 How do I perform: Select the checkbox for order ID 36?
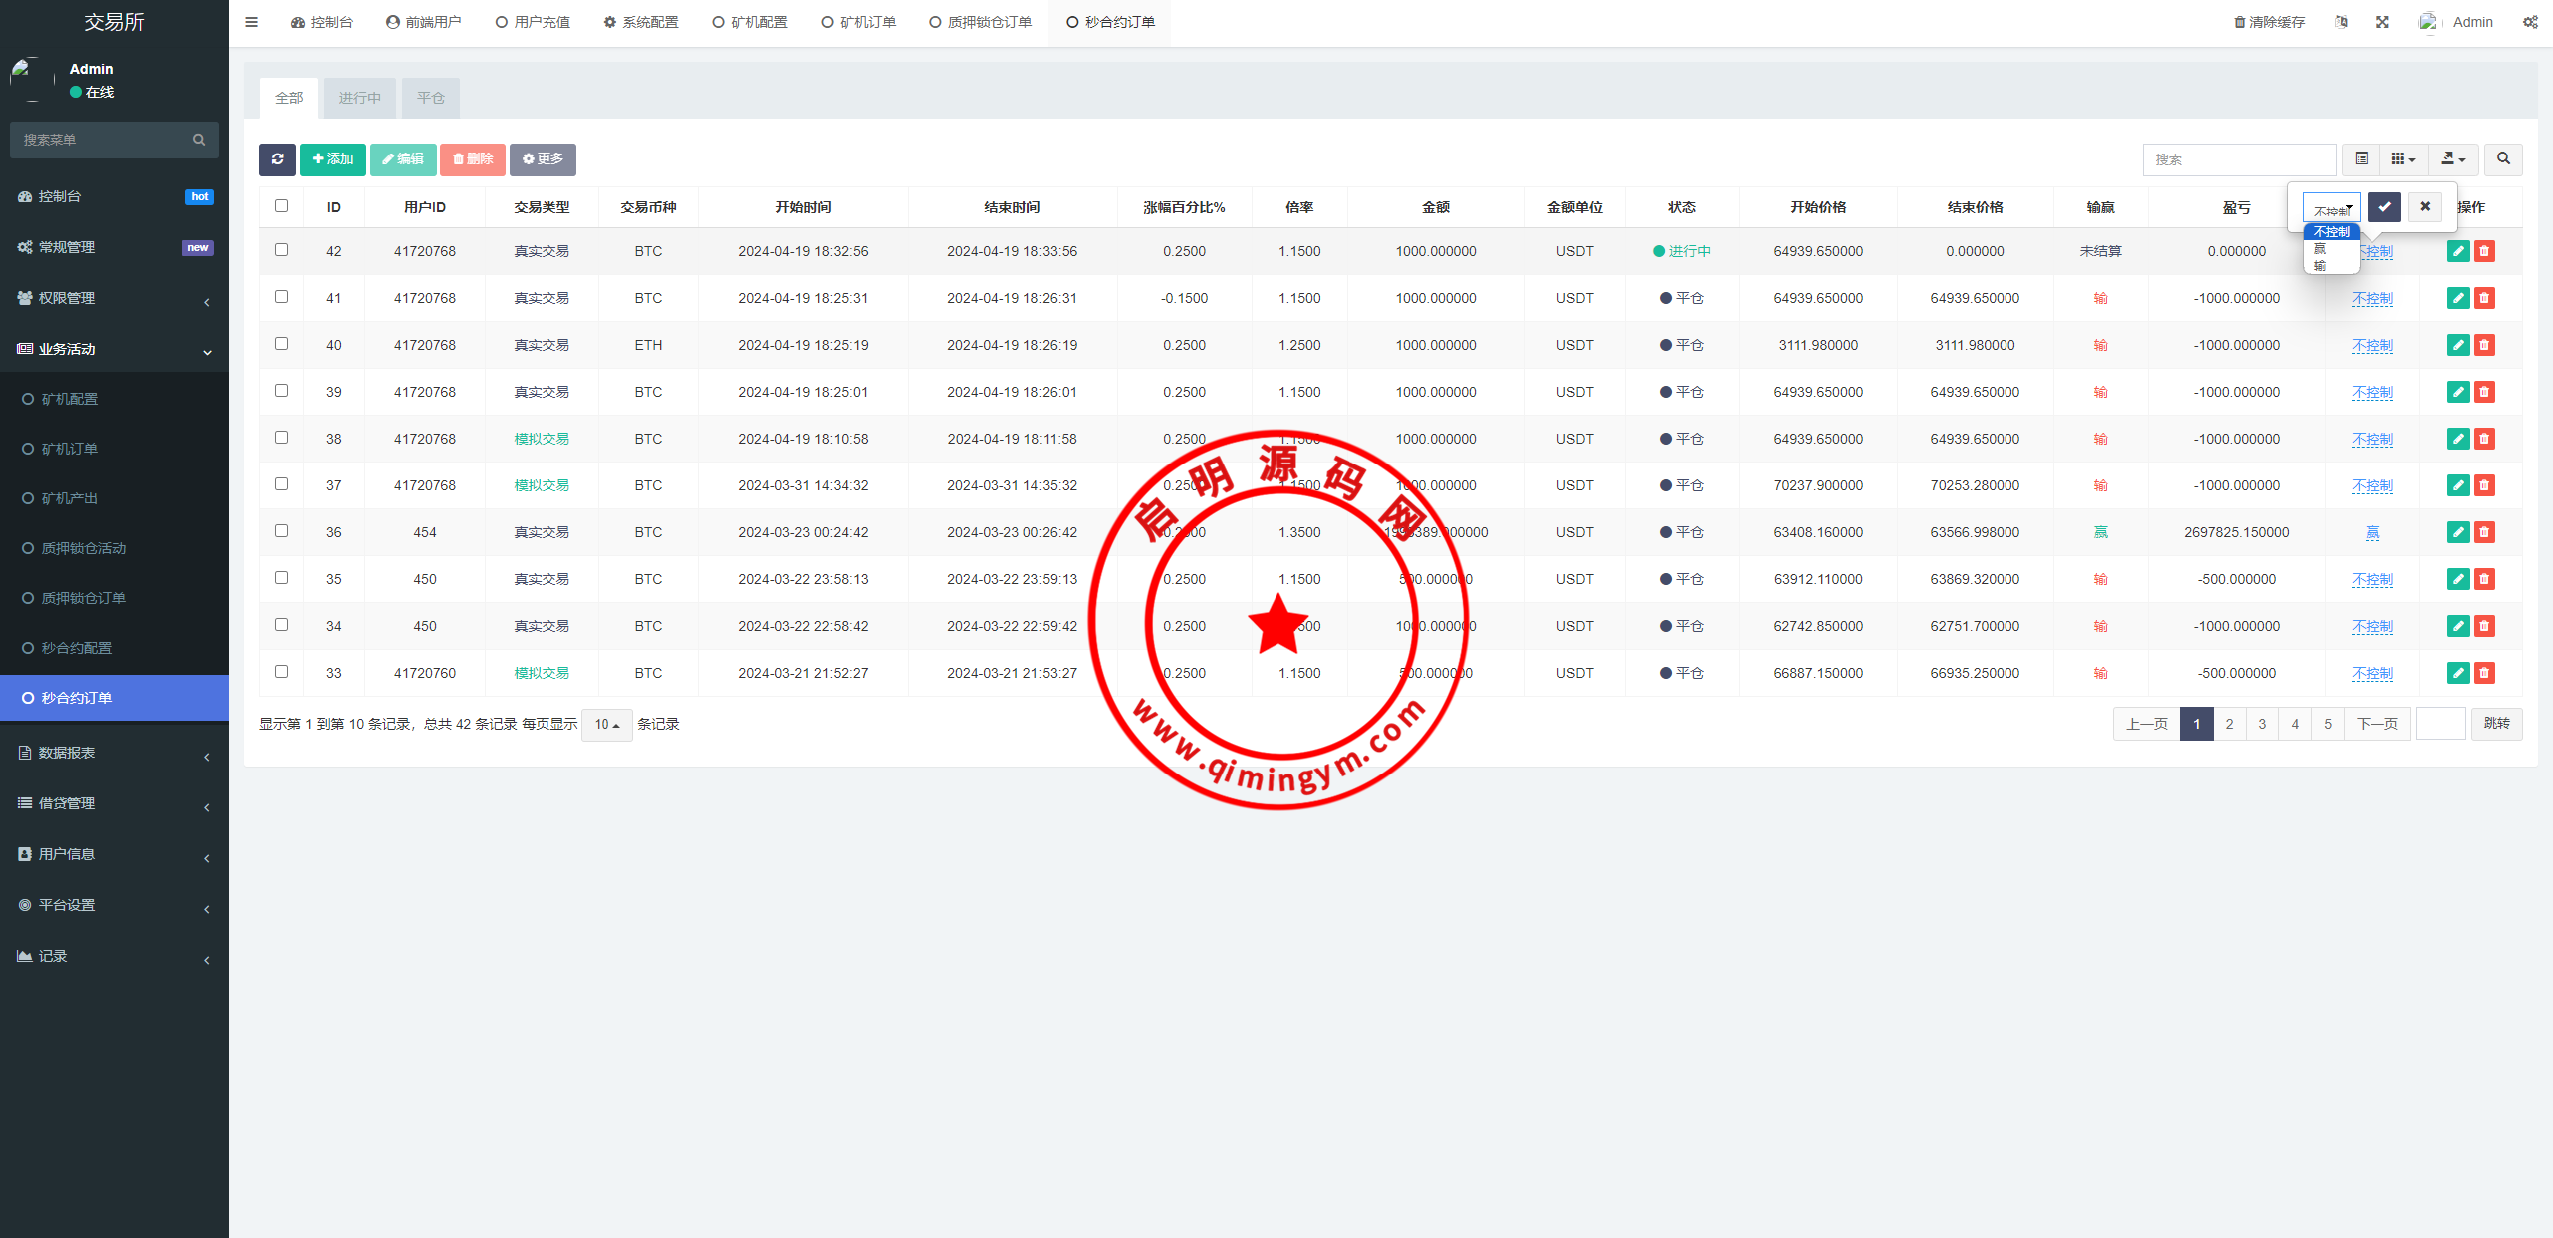[x=281, y=531]
